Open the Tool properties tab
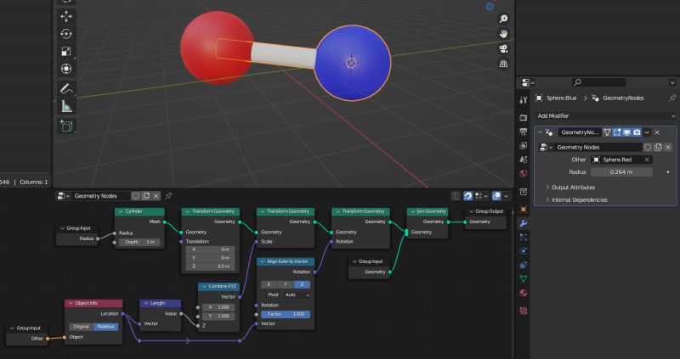 524,100
